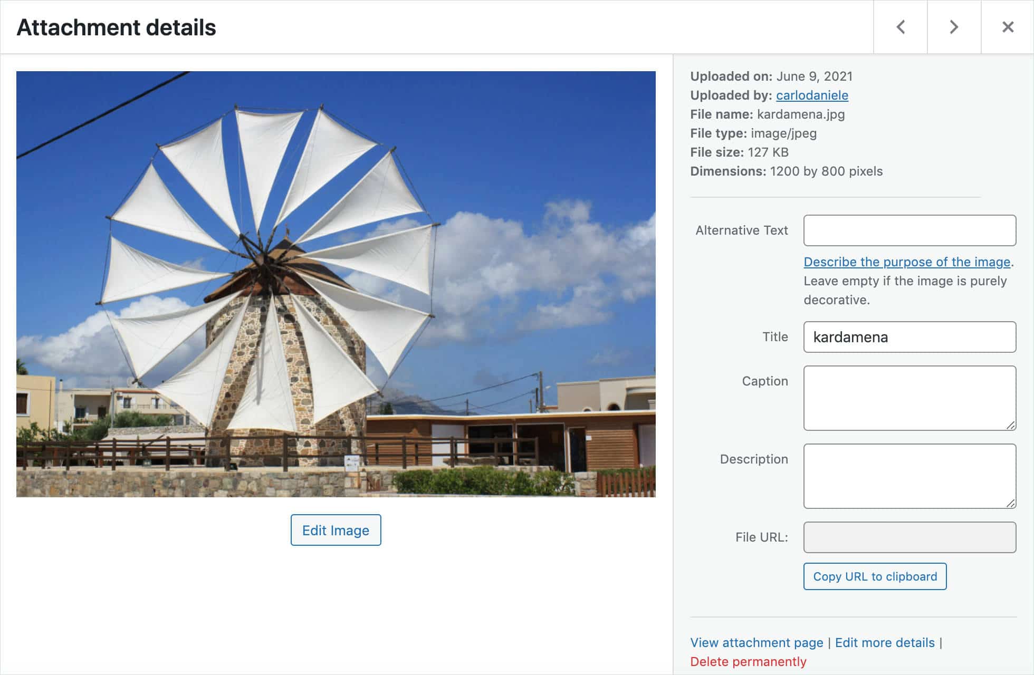Click the carlodaniele uploader profile link
The image size is (1034, 675).
(x=812, y=95)
